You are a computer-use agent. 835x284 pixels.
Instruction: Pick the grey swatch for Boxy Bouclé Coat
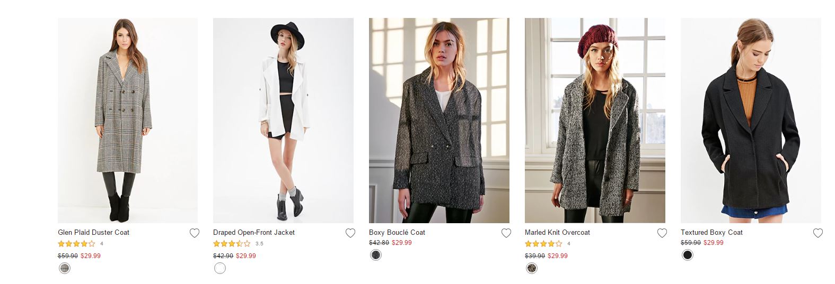tap(376, 255)
